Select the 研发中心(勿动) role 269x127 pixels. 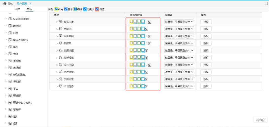pos(23,102)
